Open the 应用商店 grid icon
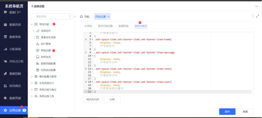Viewport: 262px width, 118px height. pyautogui.click(x=5, y=86)
